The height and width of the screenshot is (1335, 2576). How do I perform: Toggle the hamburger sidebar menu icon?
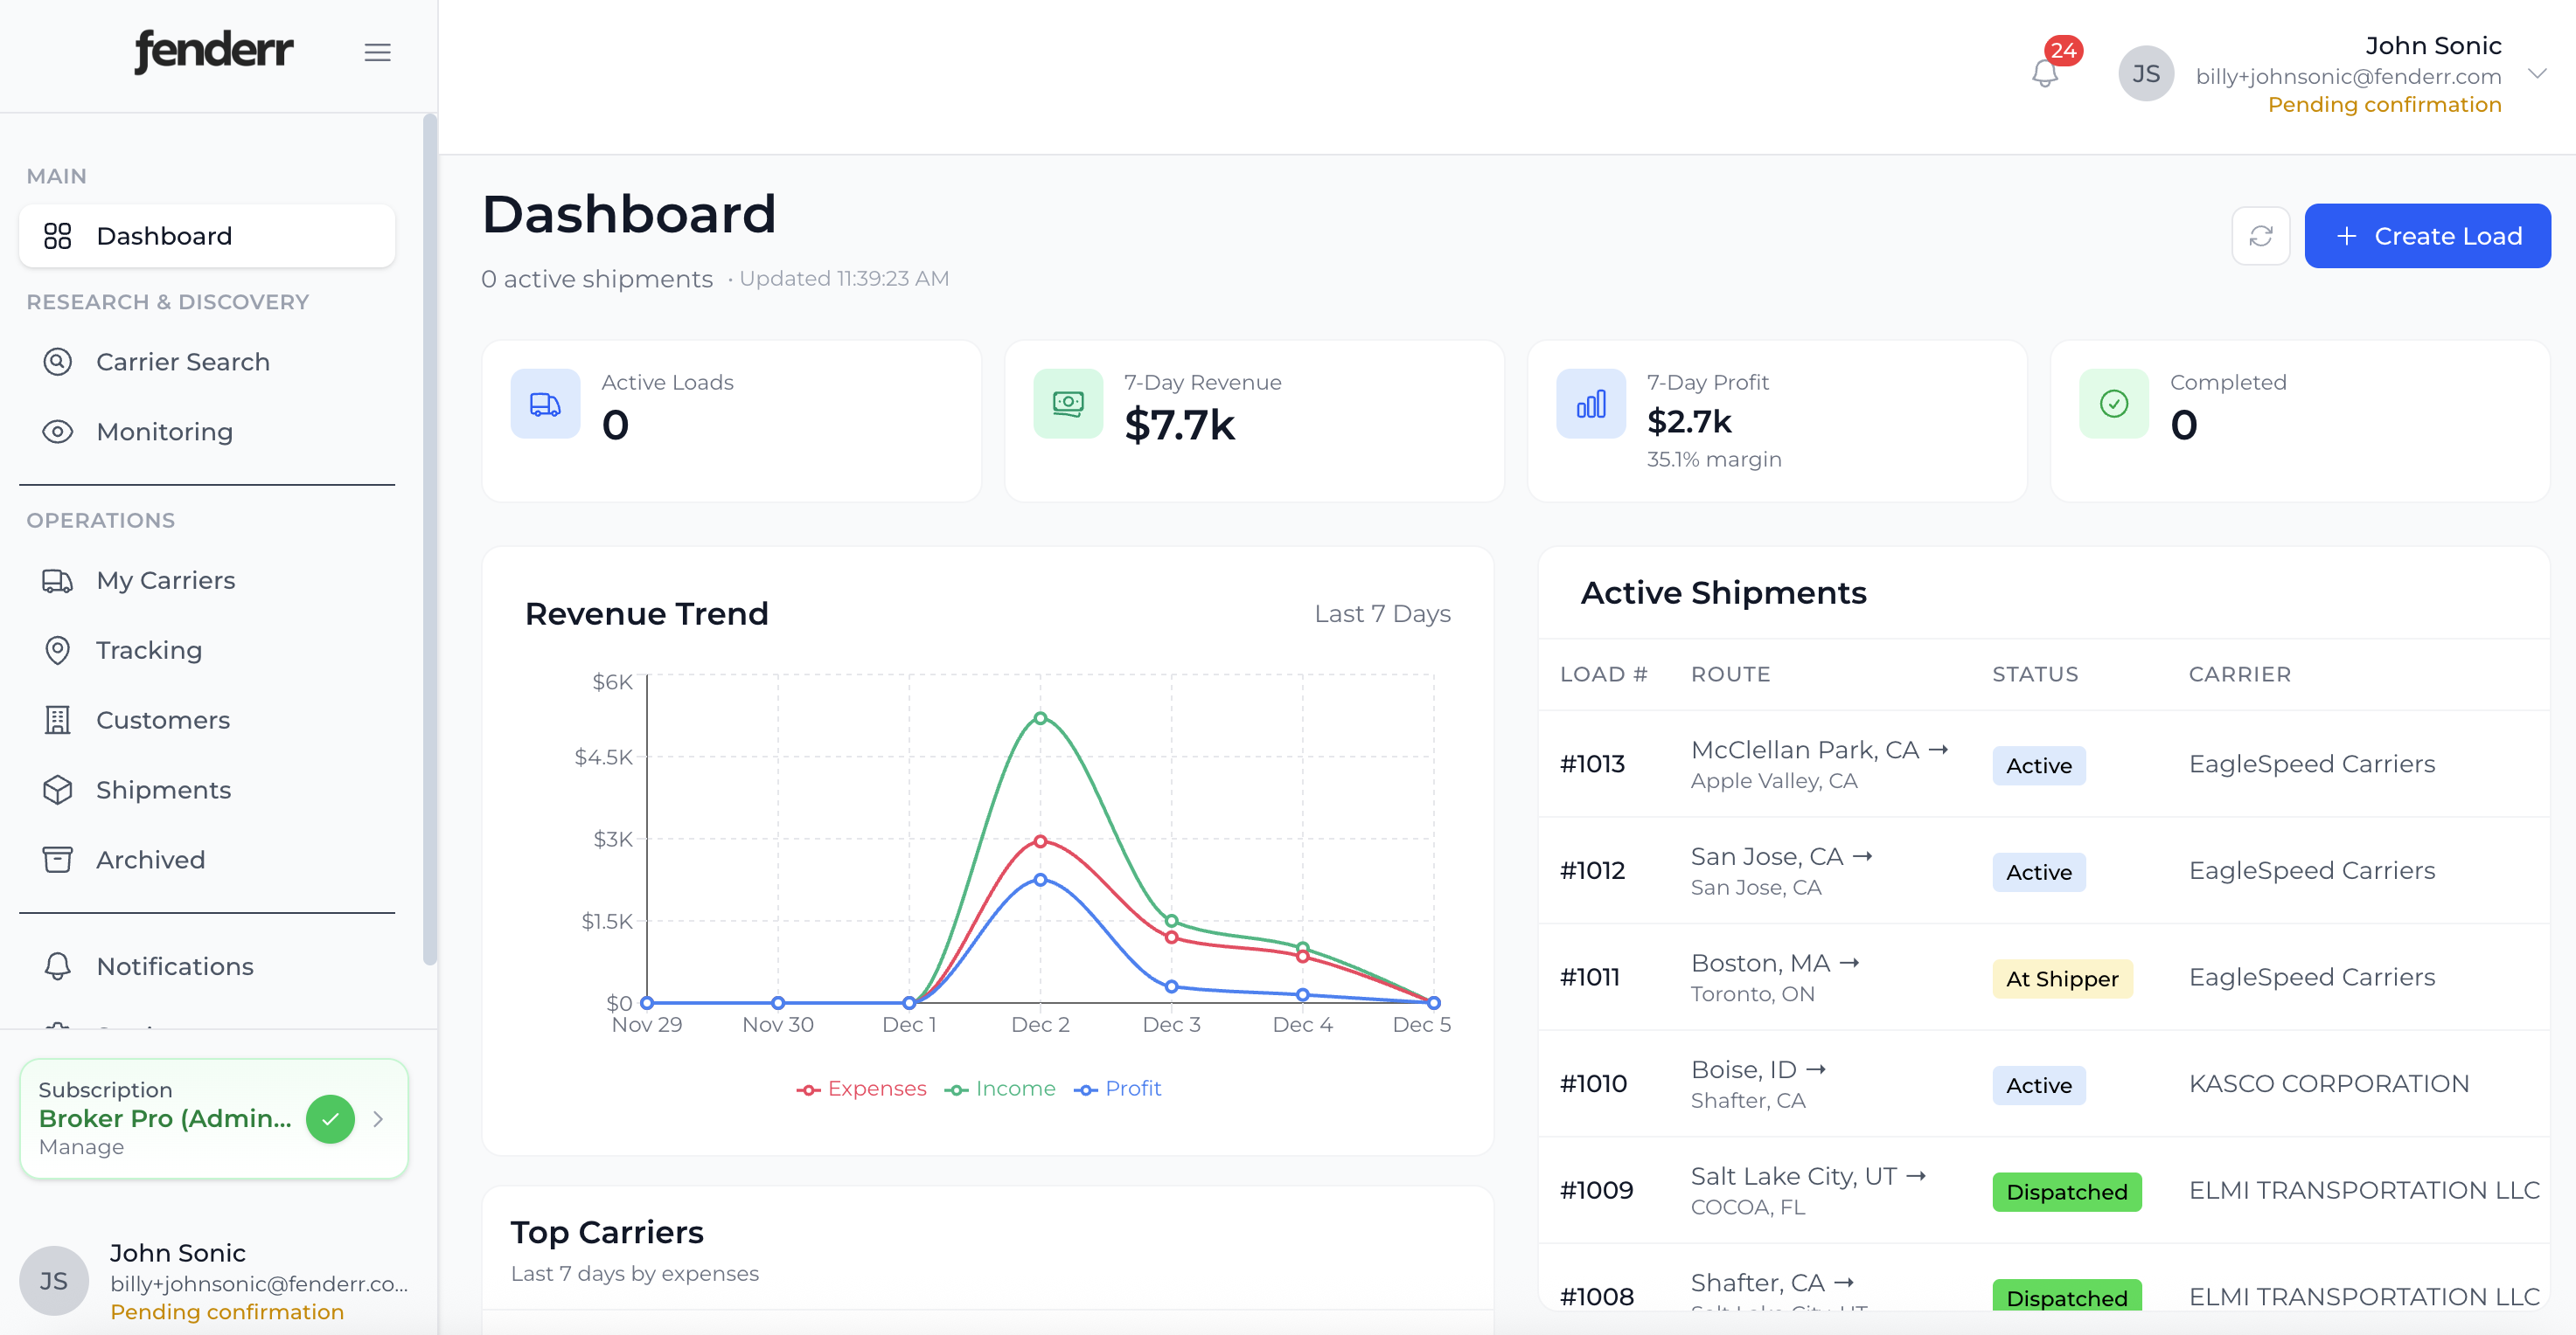tap(377, 53)
